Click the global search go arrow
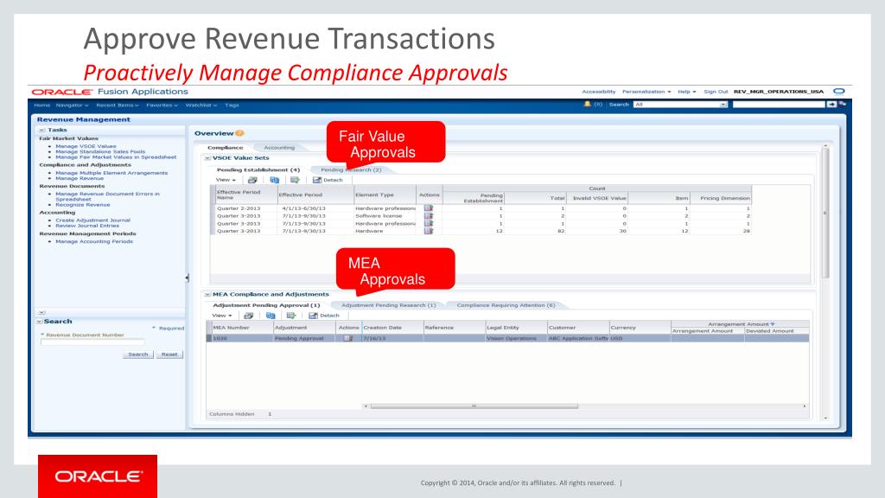 (831, 105)
